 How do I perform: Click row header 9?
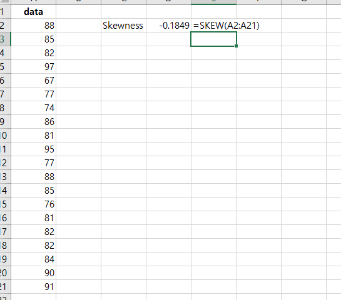5,122
